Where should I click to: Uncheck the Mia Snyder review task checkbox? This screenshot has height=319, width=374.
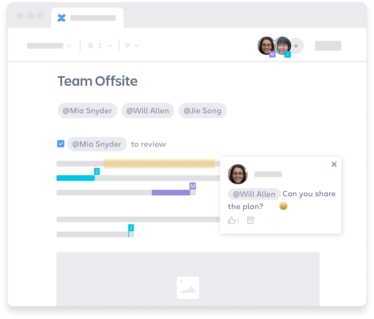coord(61,144)
